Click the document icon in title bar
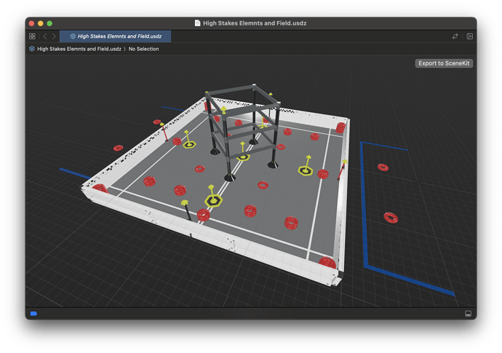Screen dimensions: 502x353 197,23
